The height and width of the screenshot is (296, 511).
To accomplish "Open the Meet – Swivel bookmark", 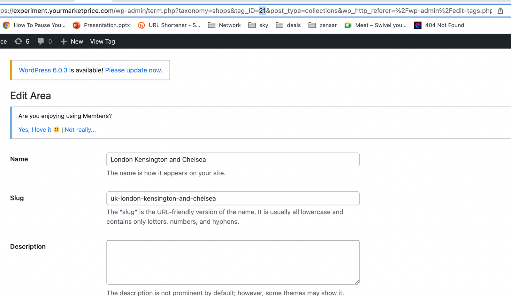I will pyautogui.click(x=376, y=25).
